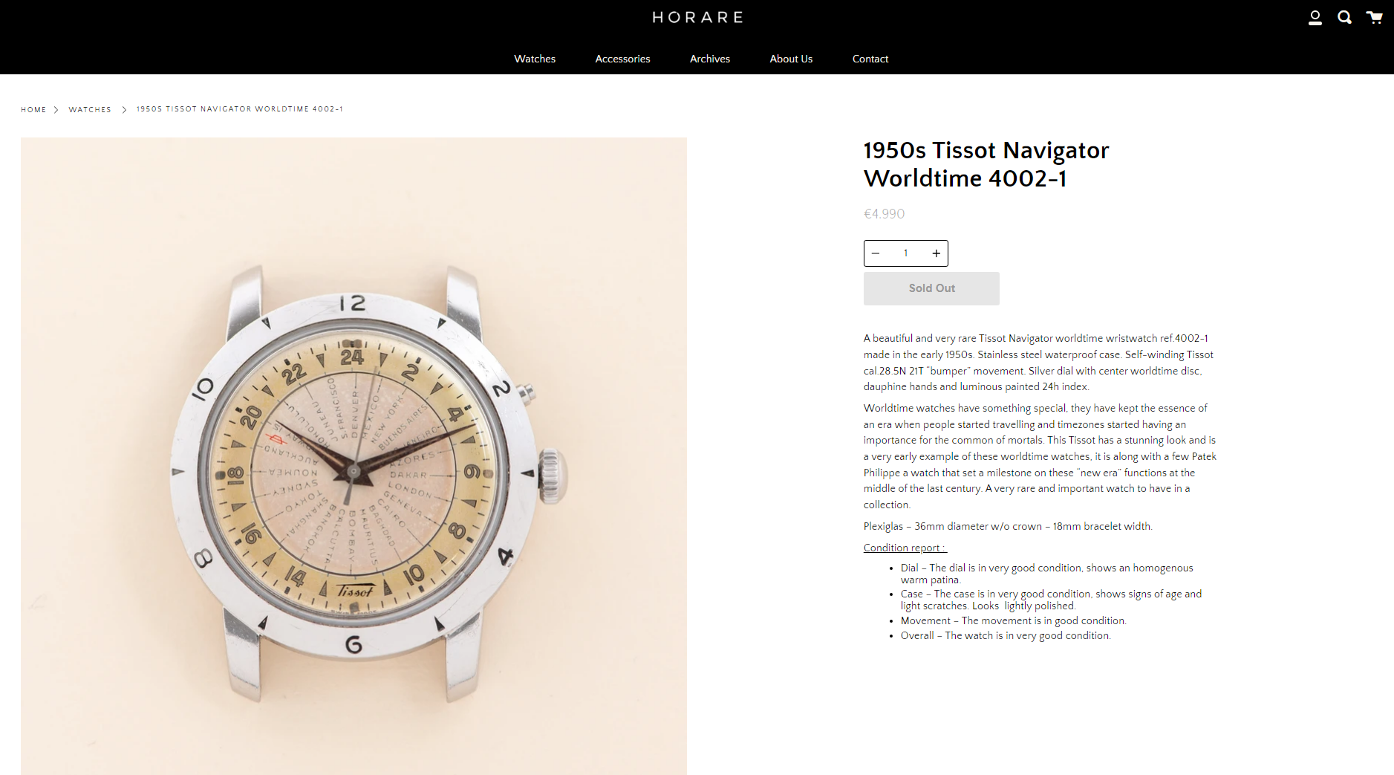Go to HOME breadcrumb link

tap(33, 110)
